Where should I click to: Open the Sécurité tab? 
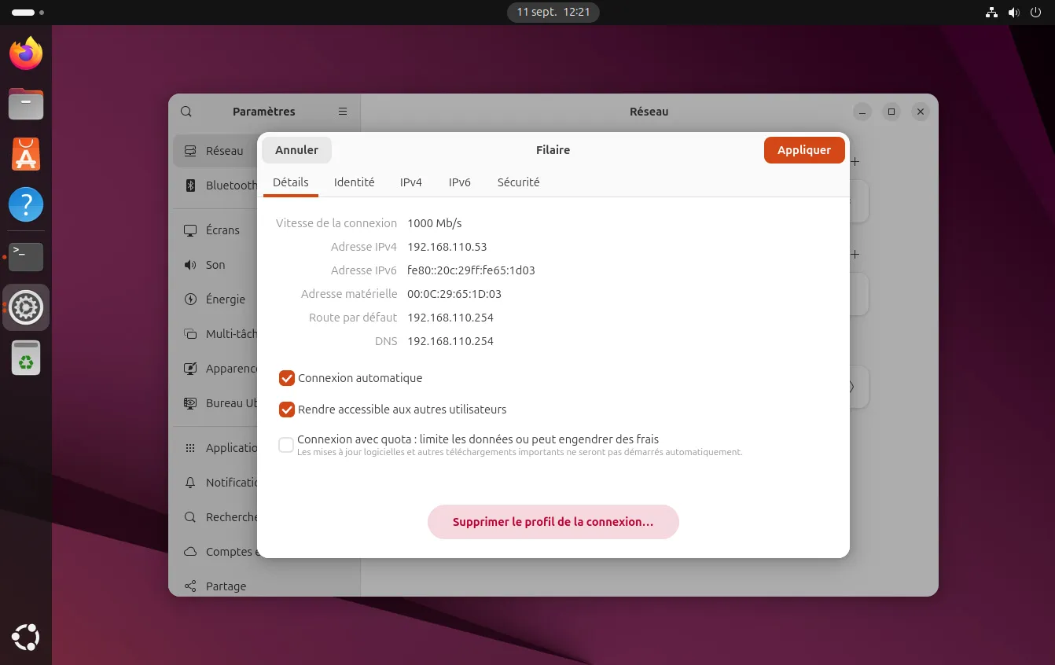pos(518,182)
